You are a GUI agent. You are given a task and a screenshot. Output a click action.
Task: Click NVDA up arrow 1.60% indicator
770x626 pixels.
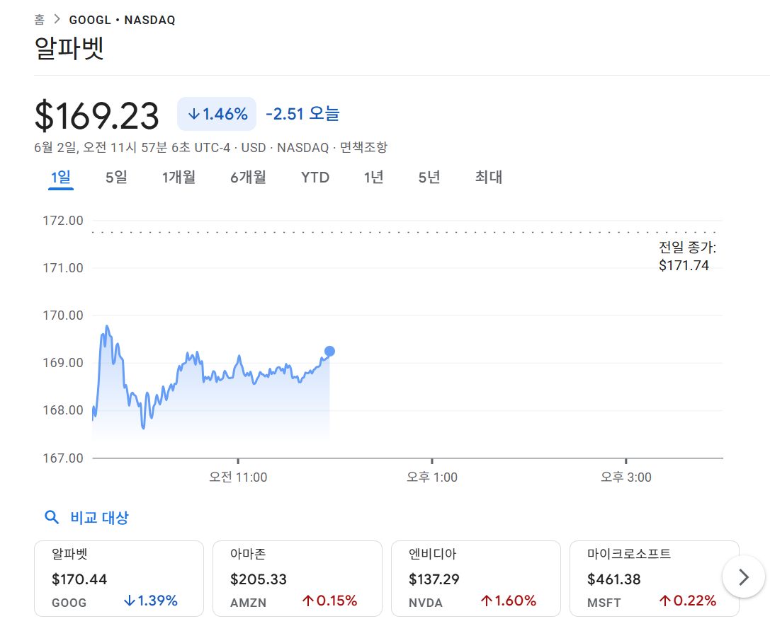click(x=509, y=601)
